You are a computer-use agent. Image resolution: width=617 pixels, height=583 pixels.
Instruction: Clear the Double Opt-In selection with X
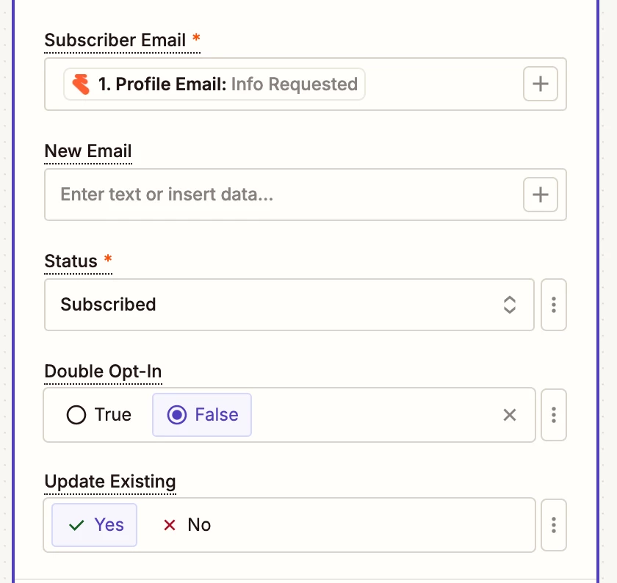[x=510, y=415]
